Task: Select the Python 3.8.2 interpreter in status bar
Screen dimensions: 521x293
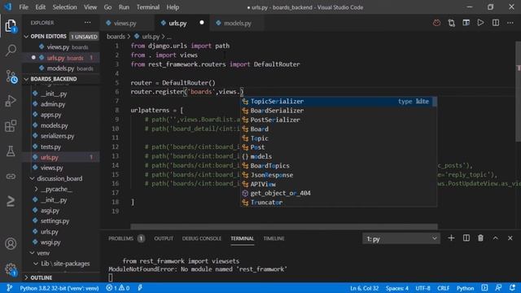Action: (59, 288)
